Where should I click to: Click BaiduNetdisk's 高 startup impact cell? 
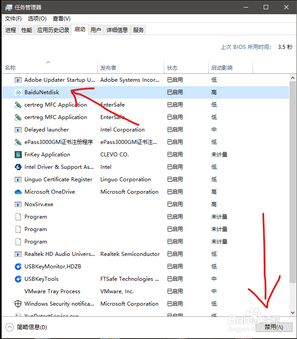(214, 92)
